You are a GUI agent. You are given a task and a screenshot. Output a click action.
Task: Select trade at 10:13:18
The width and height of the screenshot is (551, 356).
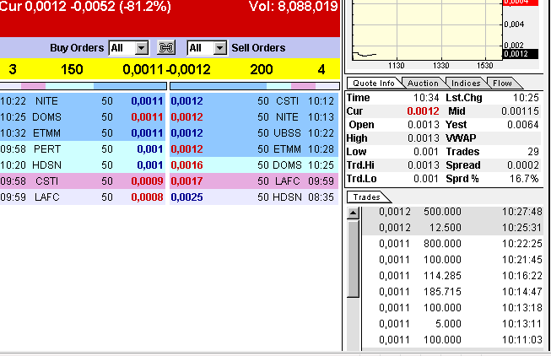[x=453, y=308]
